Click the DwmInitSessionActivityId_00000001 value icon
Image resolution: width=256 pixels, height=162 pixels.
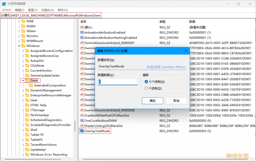tap(82, 43)
